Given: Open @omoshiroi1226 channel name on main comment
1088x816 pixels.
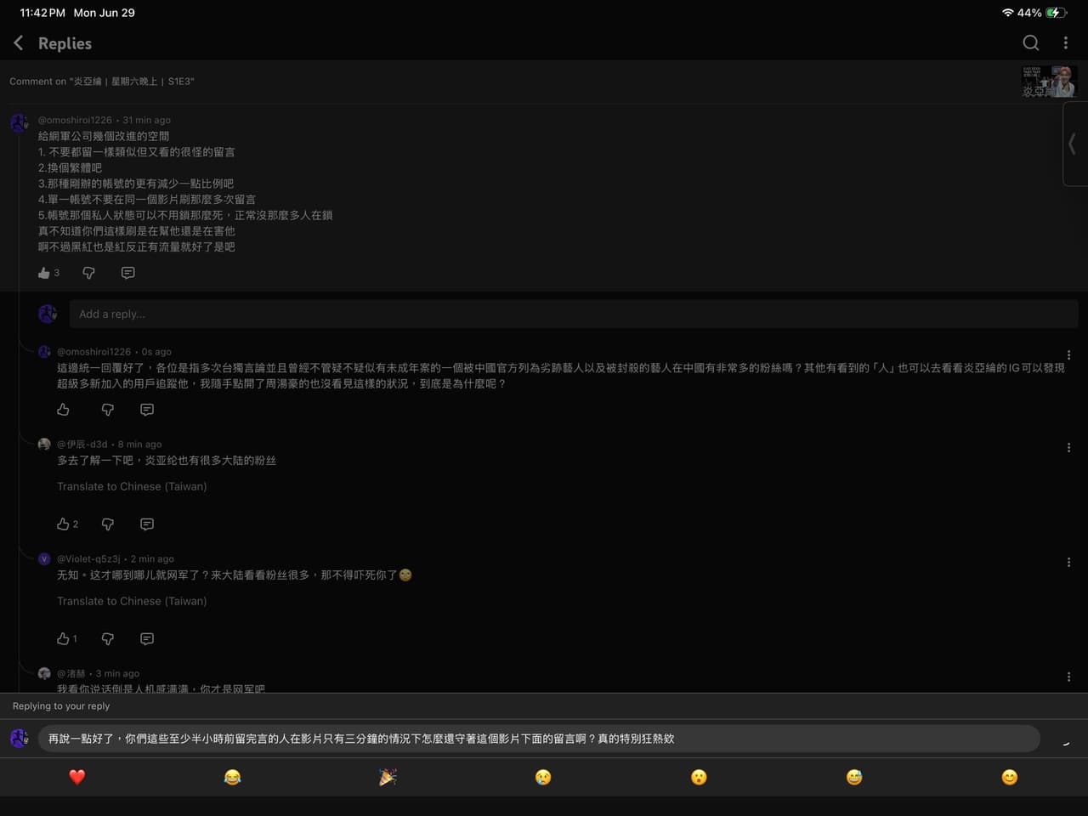Looking at the screenshot, I should [x=75, y=120].
